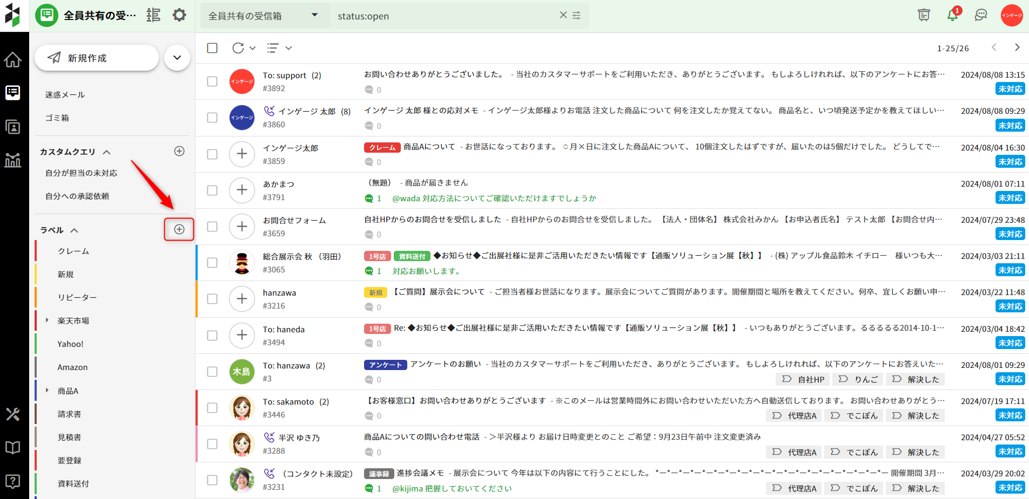Viewport: 1029px width, 499px height.
Task: Go to the next page of results
Action: 1017,47
